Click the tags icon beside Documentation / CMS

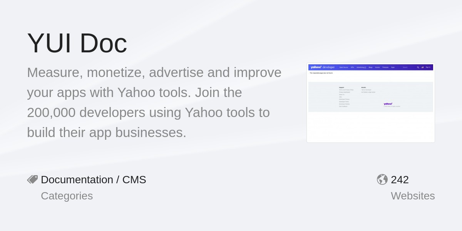click(32, 179)
